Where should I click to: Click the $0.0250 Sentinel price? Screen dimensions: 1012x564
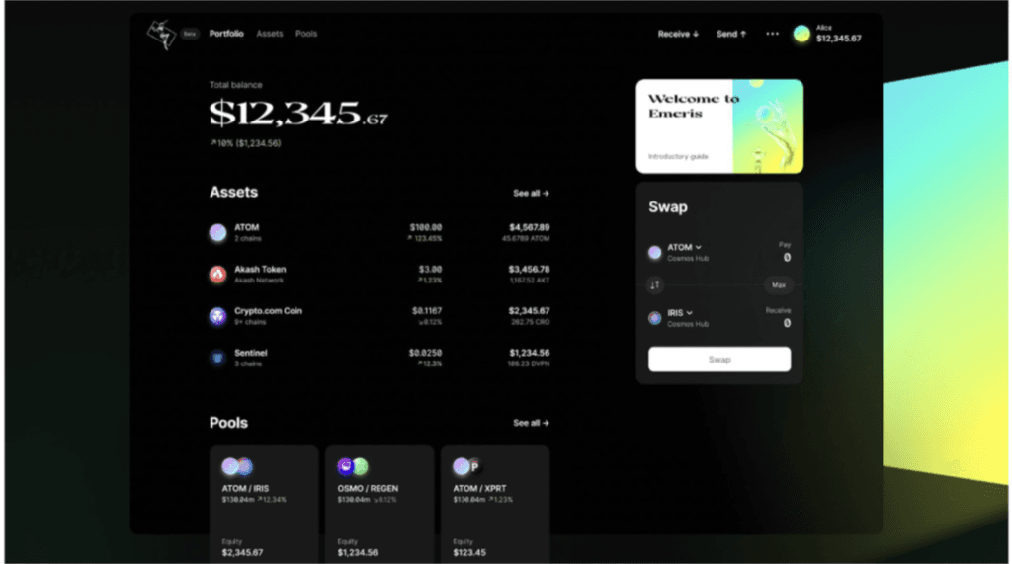425,353
